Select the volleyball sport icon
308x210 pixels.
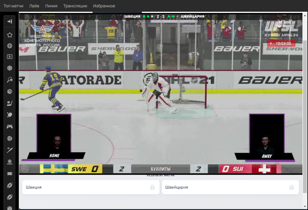click(x=10, y=138)
